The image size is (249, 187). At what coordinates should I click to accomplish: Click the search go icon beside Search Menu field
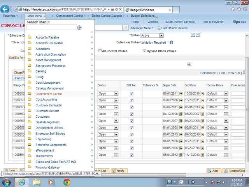79,28
